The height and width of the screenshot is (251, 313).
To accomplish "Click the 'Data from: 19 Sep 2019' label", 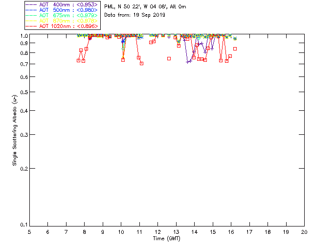I will [x=135, y=15].
